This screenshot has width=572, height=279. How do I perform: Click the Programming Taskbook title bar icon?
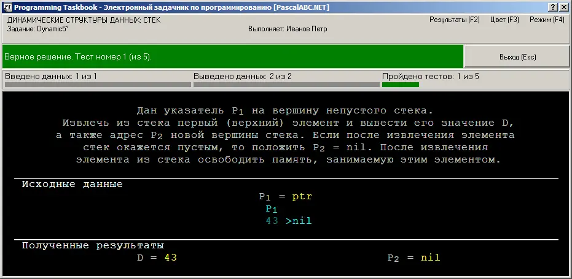pos(6,6)
